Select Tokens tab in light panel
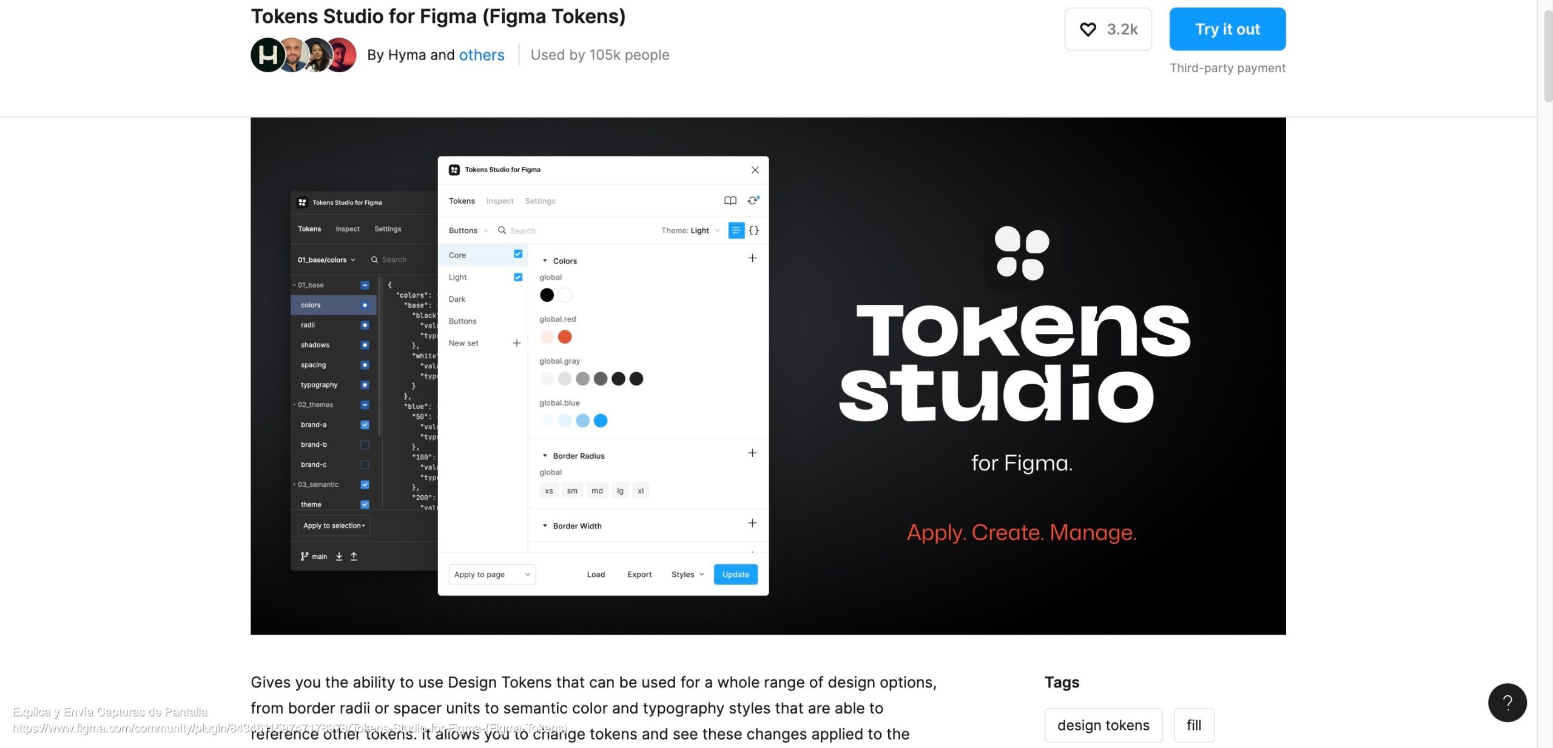1553x748 pixels. [462, 201]
